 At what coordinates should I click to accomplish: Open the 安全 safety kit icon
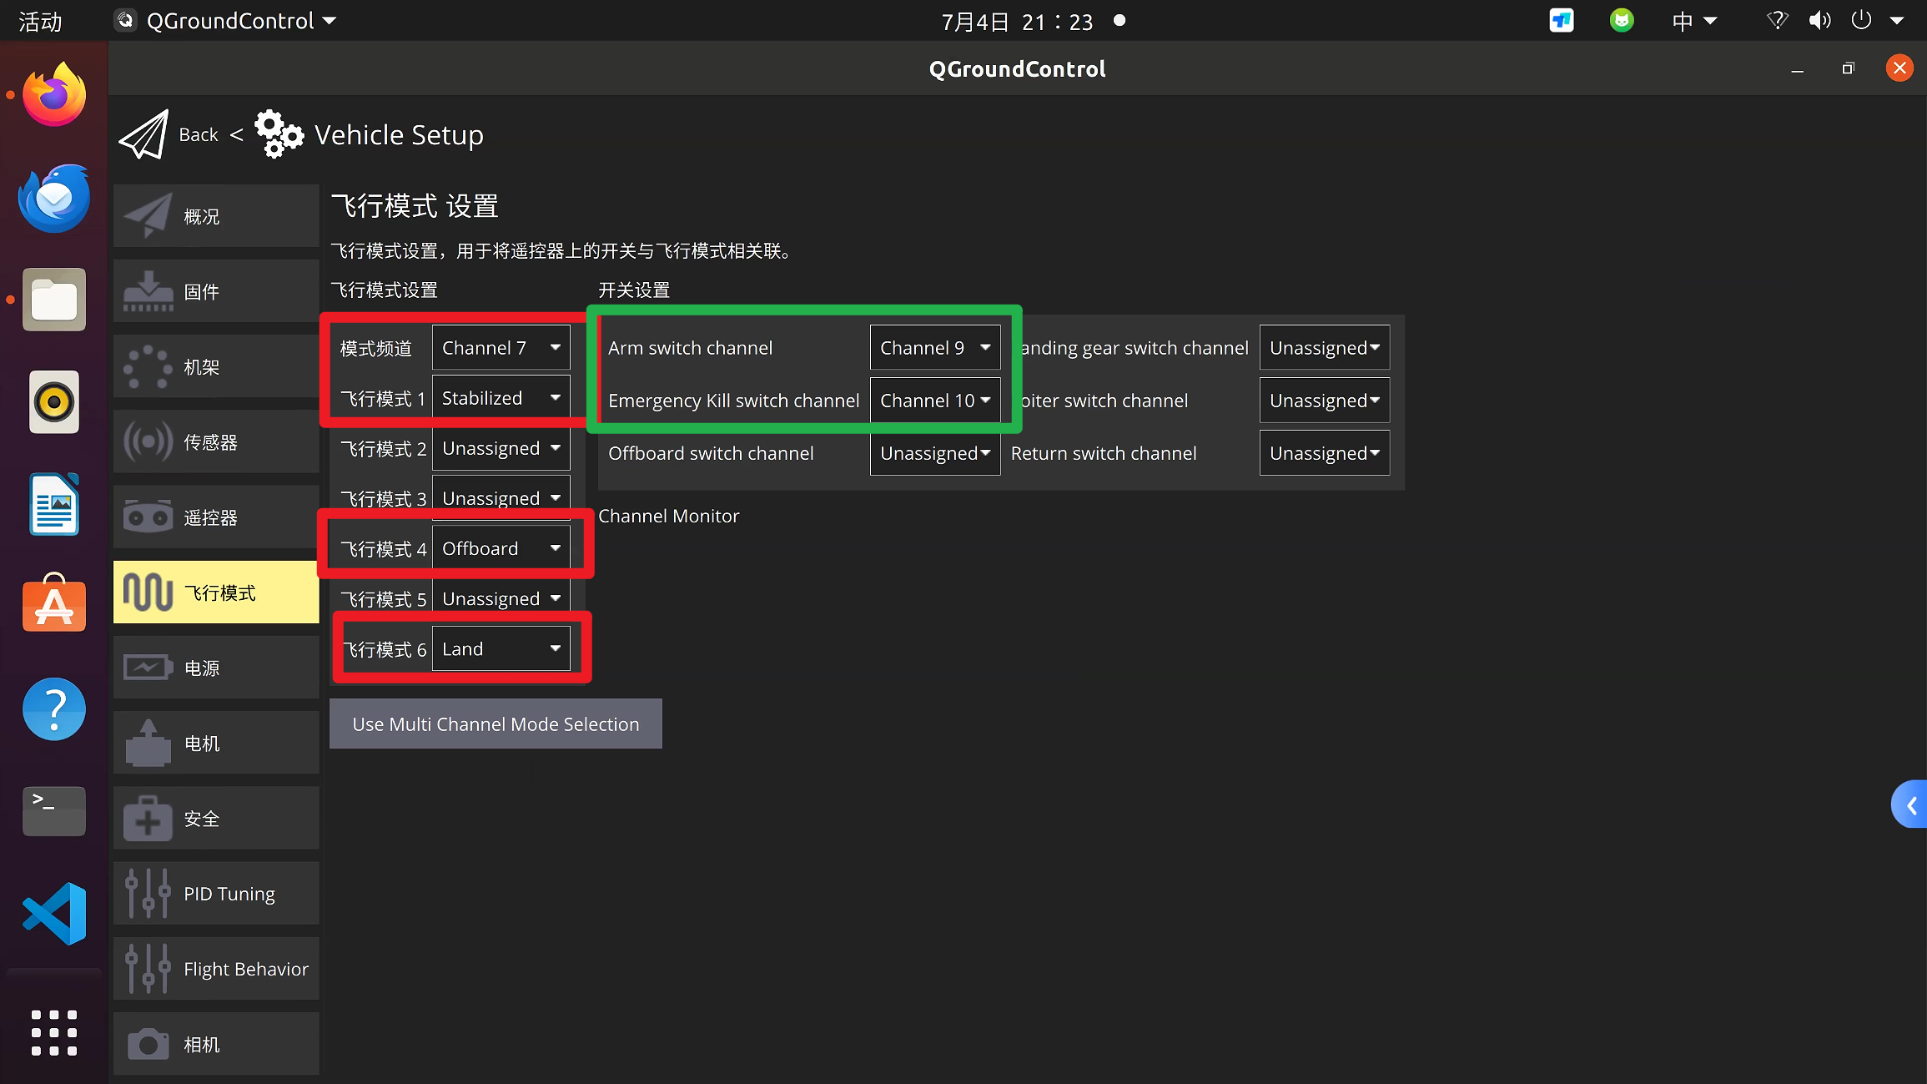pos(148,818)
